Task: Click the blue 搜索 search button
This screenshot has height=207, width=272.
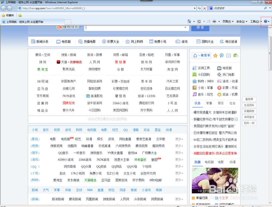Action: click(200, 28)
